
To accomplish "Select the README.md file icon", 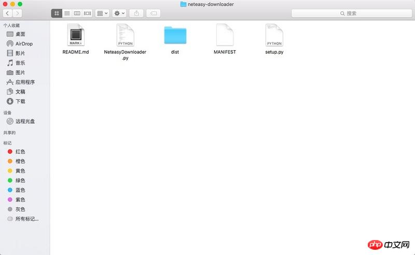I will pos(76,35).
